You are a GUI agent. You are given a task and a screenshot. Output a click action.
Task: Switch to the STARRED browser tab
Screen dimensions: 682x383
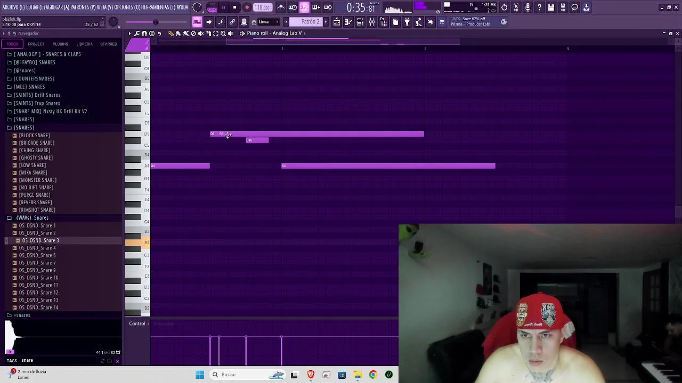(109, 44)
